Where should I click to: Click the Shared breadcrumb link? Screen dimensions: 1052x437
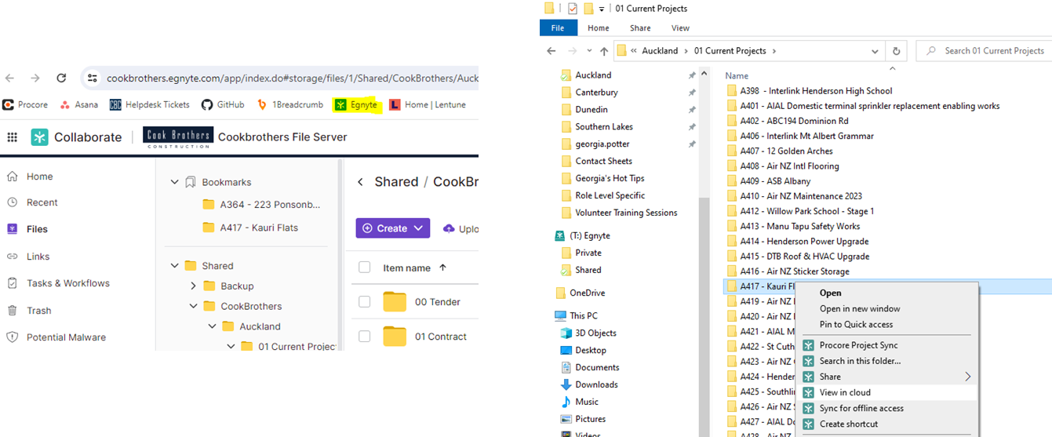(396, 182)
